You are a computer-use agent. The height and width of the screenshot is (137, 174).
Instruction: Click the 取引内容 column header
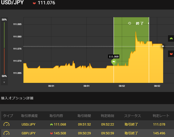pyautogui.click(x=56, y=116)
